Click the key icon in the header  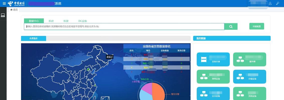[x=277, y=3]
